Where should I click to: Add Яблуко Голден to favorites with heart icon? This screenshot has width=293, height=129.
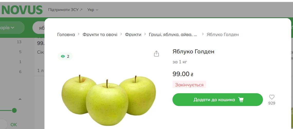272,97
